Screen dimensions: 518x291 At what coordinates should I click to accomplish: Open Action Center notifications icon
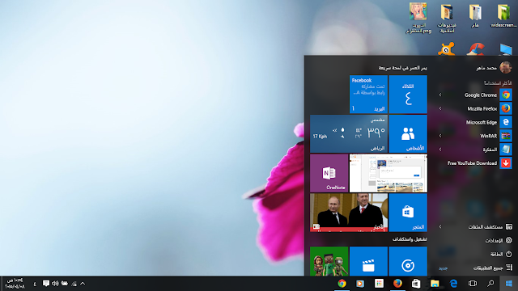(x=46, y=284)
